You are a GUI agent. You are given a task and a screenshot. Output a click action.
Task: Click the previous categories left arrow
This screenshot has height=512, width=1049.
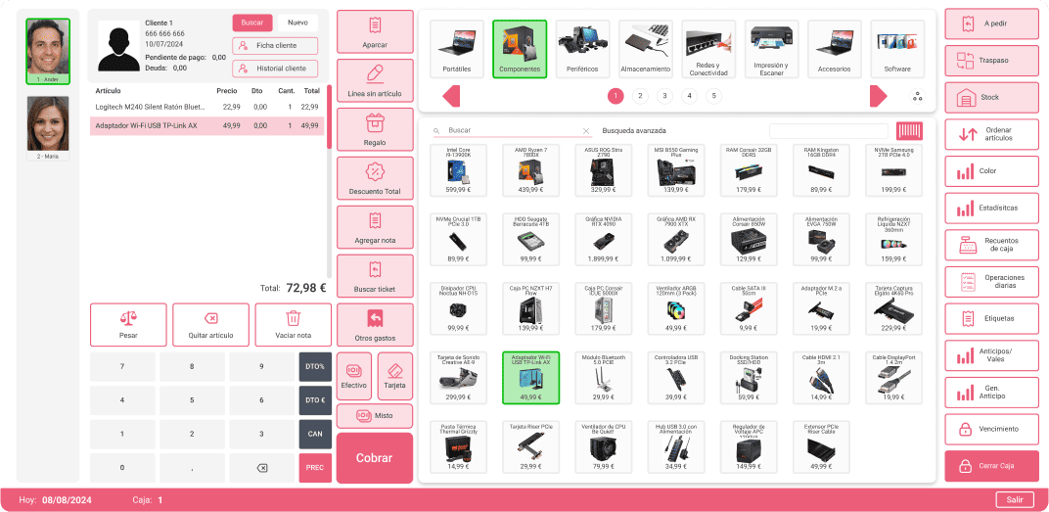451,96
